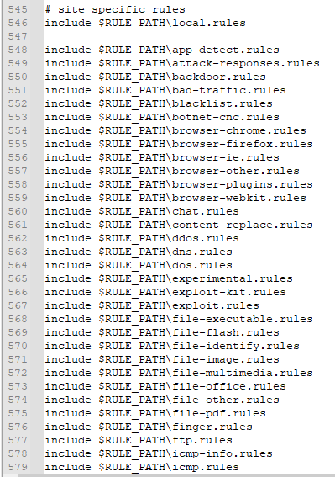The width and height of the screenshot is (335, 477).
Task: Click line number 563 for dns.rules
Action: 18,252
